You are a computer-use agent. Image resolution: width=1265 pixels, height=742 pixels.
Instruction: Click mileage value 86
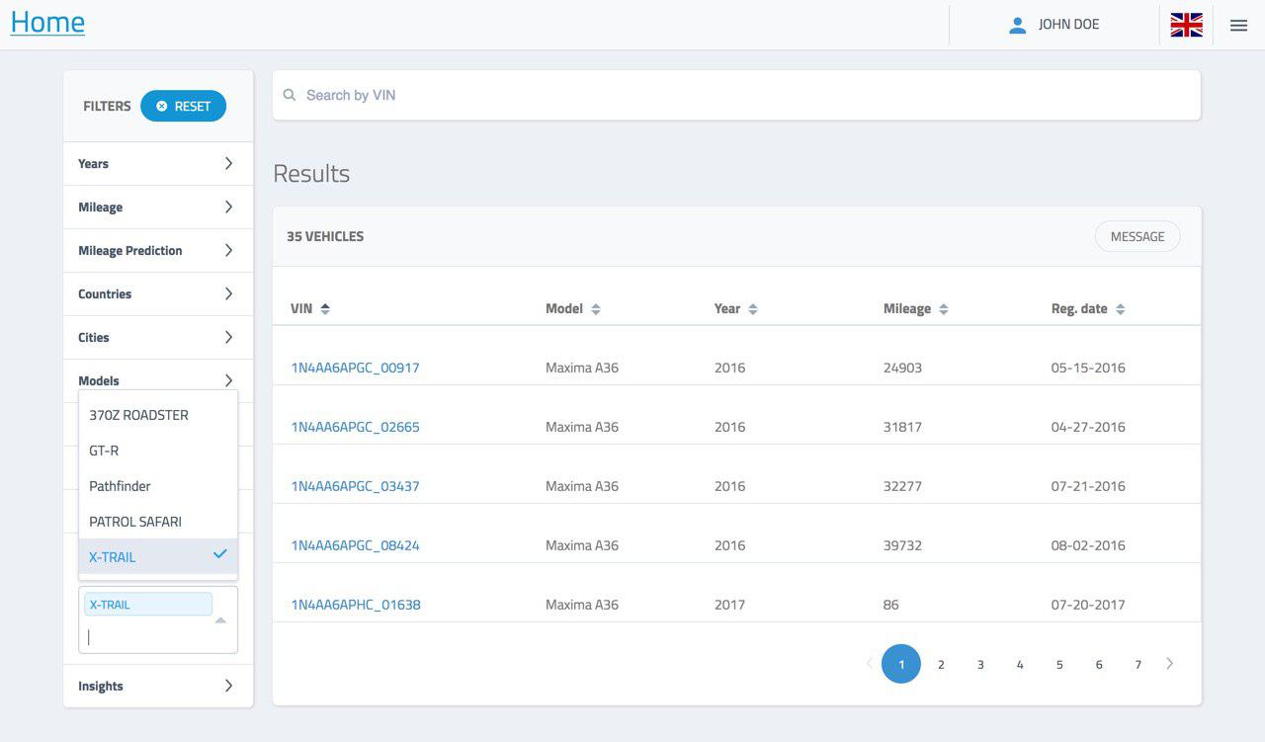pos(891,605)
